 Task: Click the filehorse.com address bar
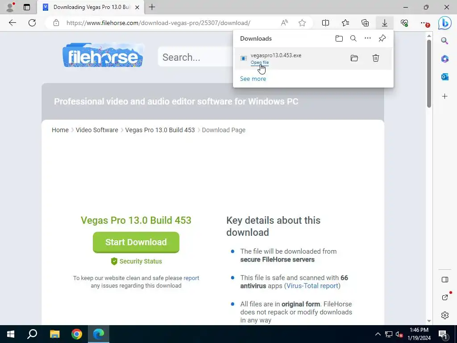pyautogui.click(x=158, y=23)
